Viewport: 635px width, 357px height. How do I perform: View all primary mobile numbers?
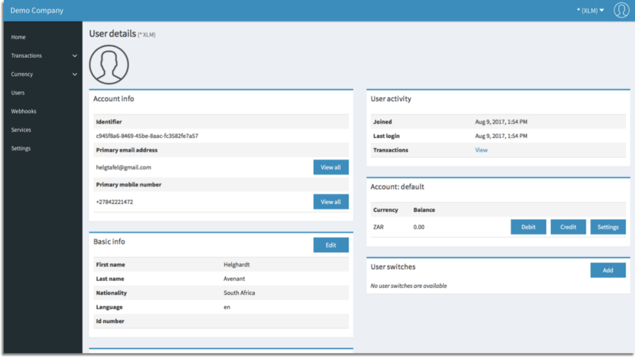tap(331, 202)
